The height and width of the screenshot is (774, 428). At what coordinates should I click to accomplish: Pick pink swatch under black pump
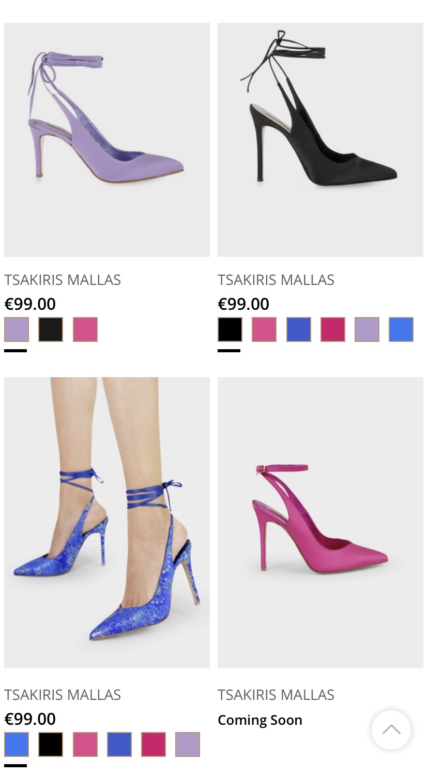point(264,329)
